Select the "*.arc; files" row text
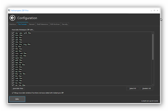168x111 pixels. (x=18, y=69)
